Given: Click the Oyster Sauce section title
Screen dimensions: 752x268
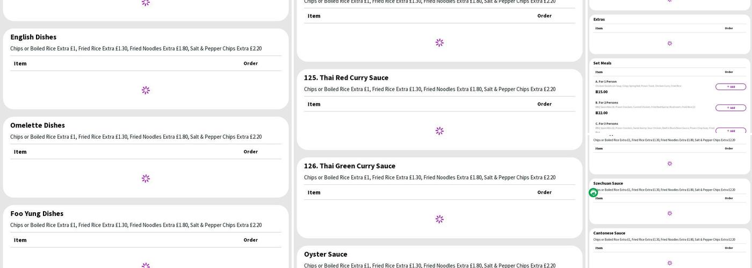Looking at the screenshot, I should pos(326,255).
